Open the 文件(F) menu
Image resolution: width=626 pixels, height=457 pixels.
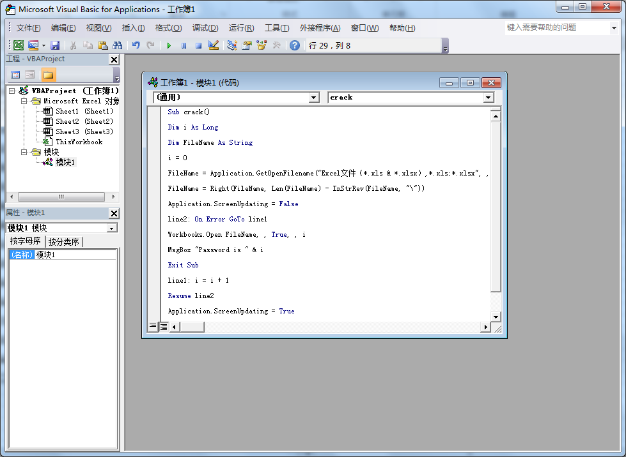(x=28, y=28)
